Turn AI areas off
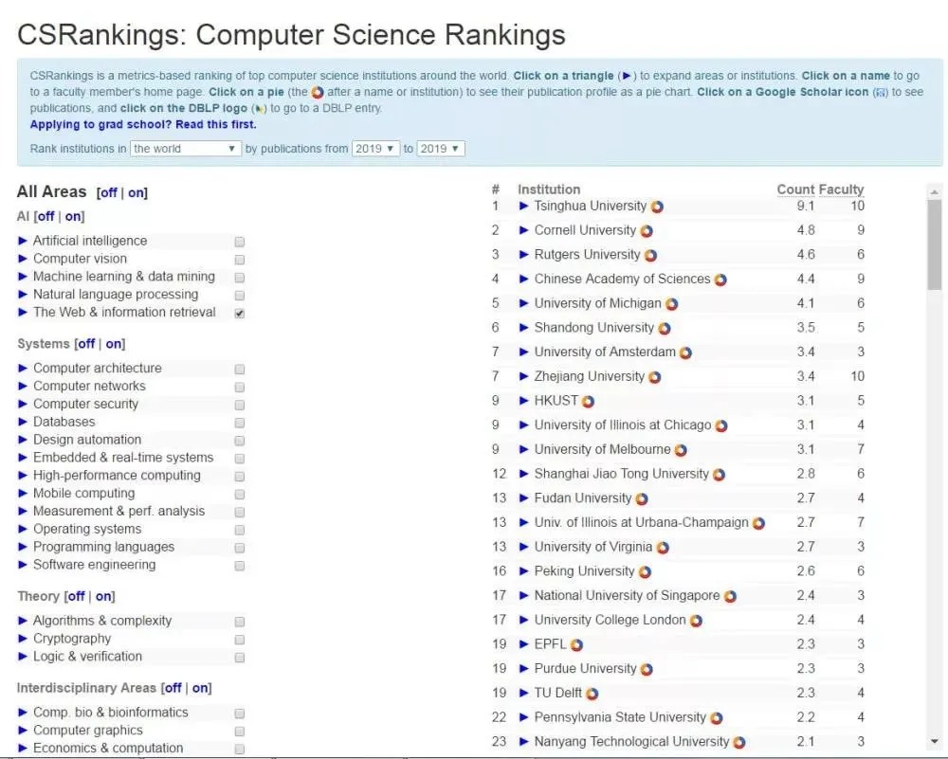 [46, 216]
